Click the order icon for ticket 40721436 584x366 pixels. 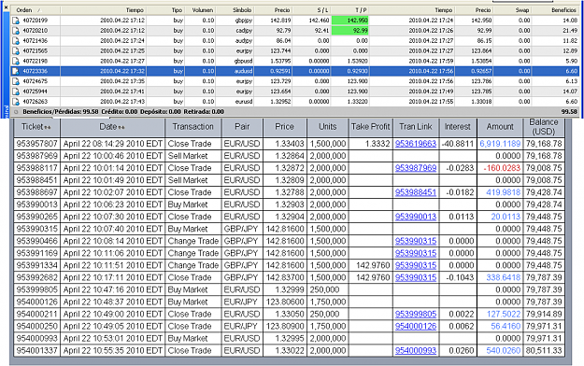pyautogui.click(x=16, y=40)
